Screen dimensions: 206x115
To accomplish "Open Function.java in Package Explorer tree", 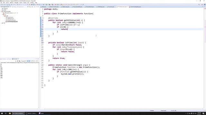I will (x=10, y=17).
